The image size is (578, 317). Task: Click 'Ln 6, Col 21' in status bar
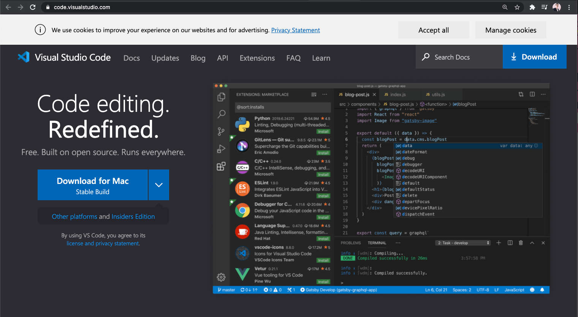coord(436,290)
